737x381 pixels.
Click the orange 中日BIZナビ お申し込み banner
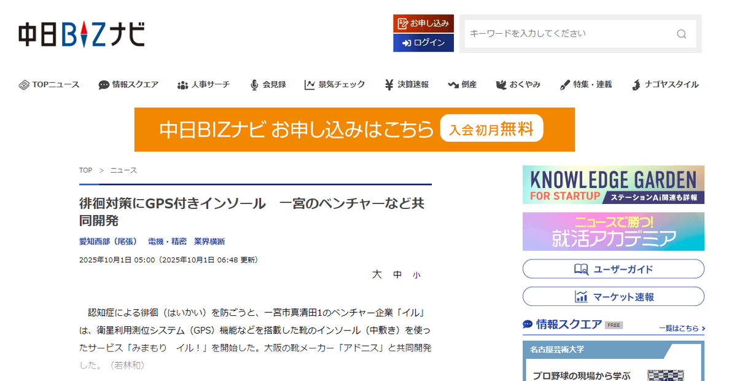354,130
